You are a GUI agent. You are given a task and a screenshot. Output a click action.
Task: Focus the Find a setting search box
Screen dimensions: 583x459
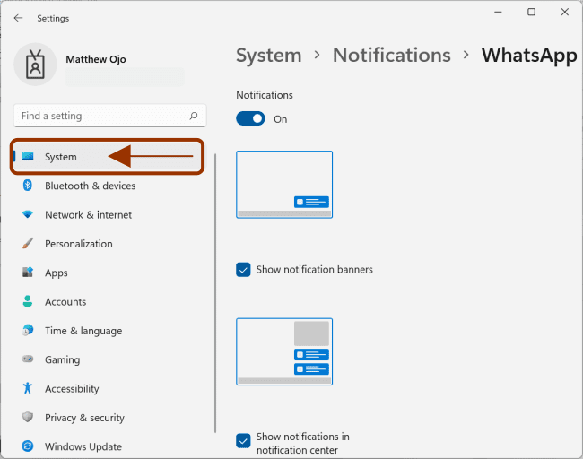110,116
